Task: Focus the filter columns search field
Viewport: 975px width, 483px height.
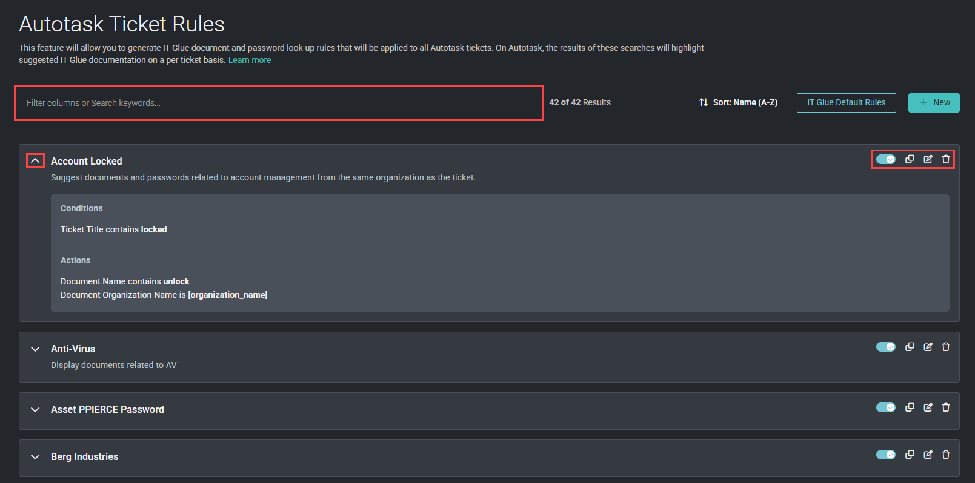Action: click(279, 103)
